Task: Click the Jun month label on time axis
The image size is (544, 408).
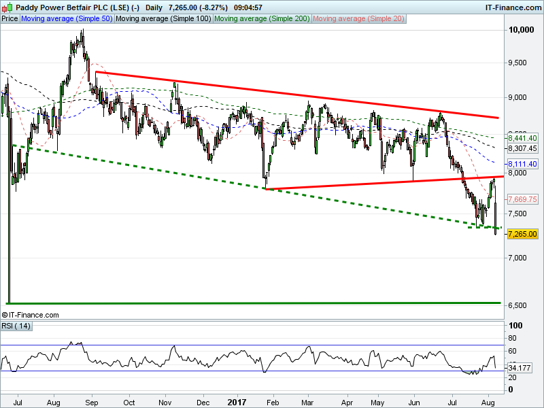Action: click(413, 403)
